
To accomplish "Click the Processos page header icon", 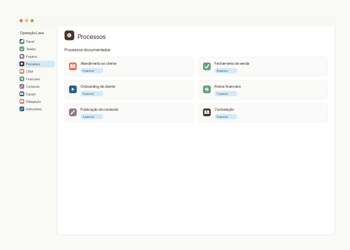I will (x=69, y=35).
